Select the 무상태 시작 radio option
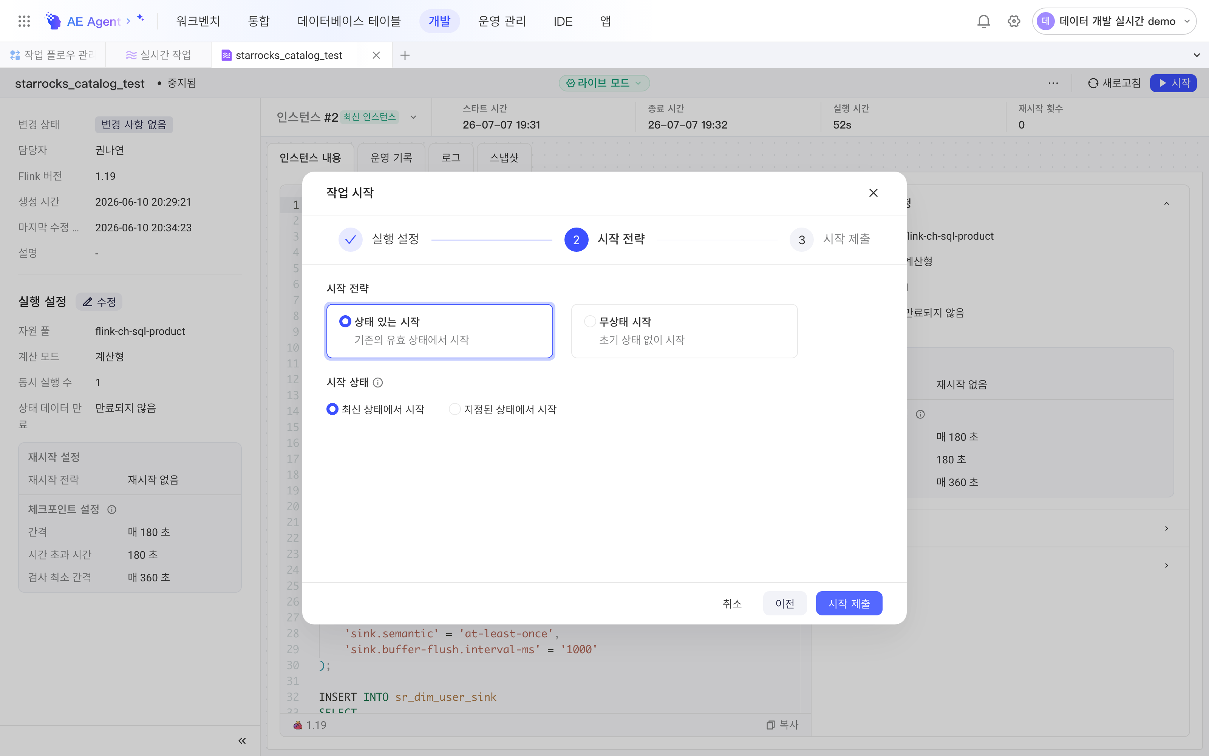1209x756 pixels. [x=589, y=322]
